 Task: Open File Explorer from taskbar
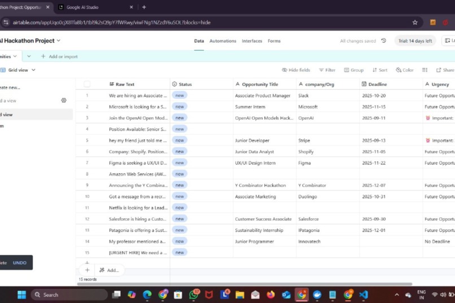[x=240, y=295]
